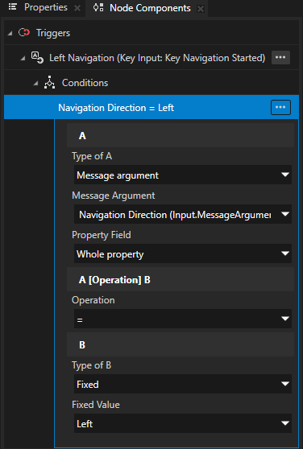
Task: Click the A [Operation] B header
Action: pyautogui.click(x=181, y=279)
